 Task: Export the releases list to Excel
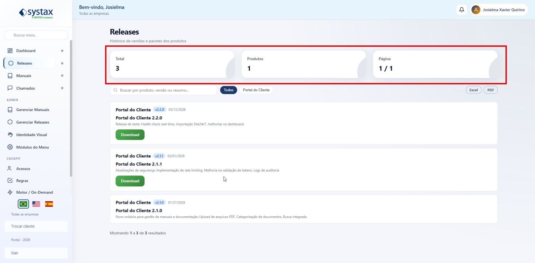(474, 90)
